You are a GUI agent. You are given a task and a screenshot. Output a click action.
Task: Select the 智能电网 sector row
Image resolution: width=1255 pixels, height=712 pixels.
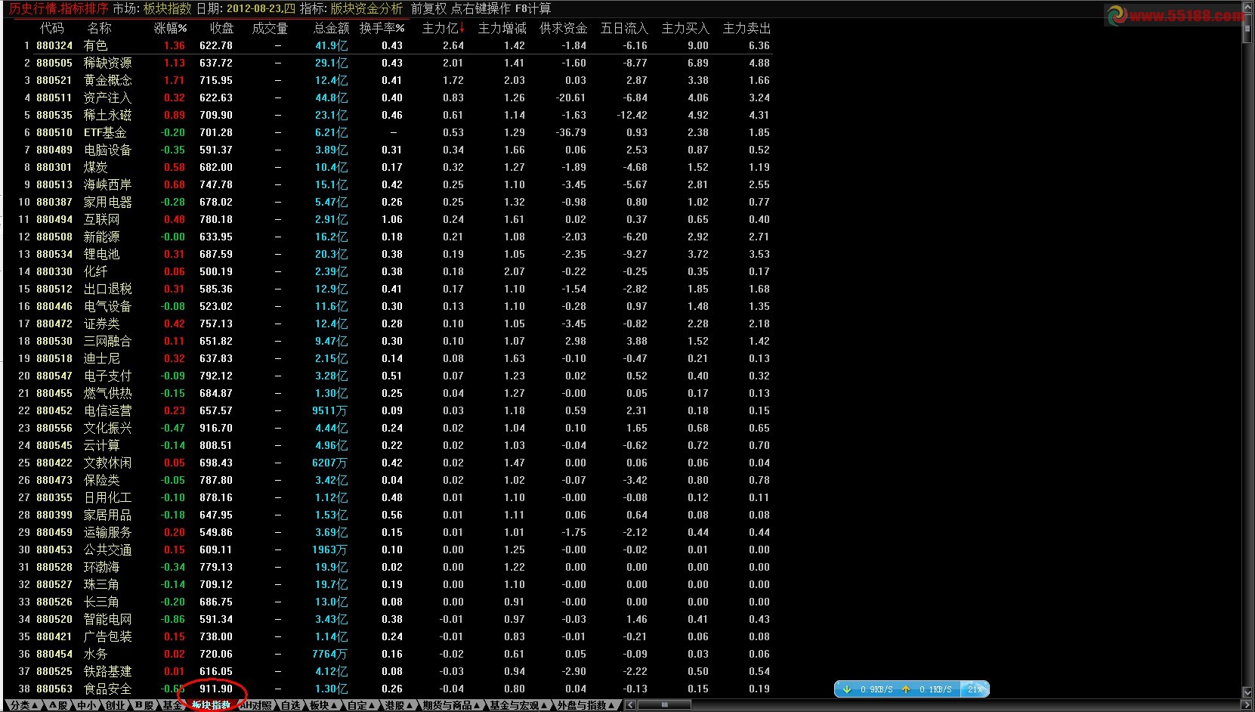pyautogui.click(x=389, y=619)
